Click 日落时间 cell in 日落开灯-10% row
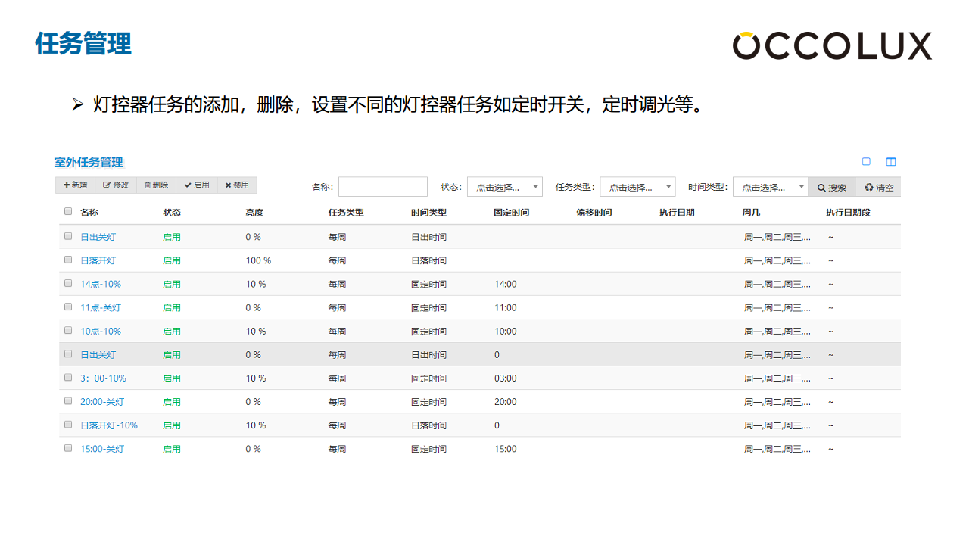969x545 pixels. 428,425
